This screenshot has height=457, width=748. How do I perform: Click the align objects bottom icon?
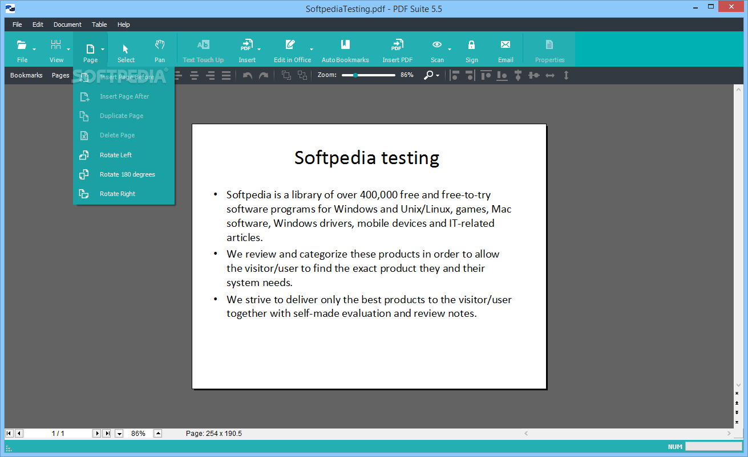(x=502, y=75)
